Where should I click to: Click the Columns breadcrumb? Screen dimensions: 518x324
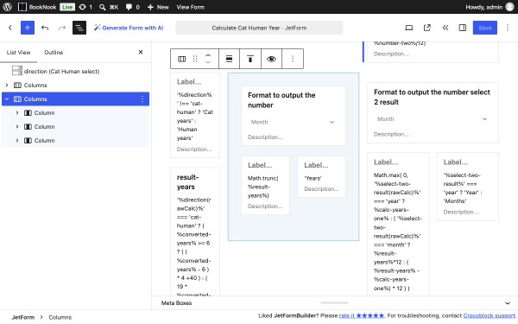tap(60, 317)
